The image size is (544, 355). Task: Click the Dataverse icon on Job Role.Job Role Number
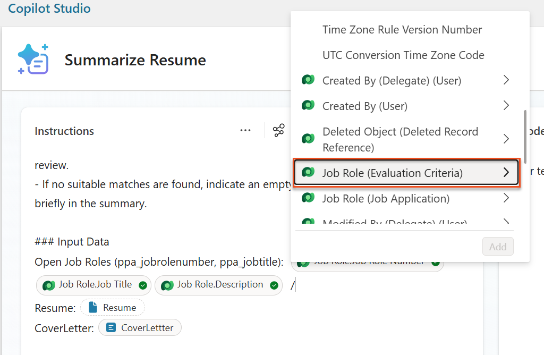[303, 261]
